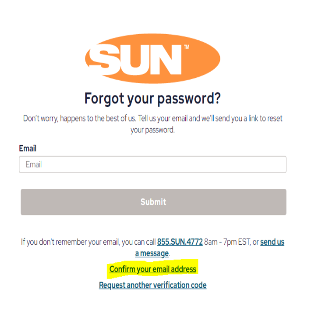Click the letter S in the SUN logo
The width and height of the screenshot is (309, 315).
(104, 59)
